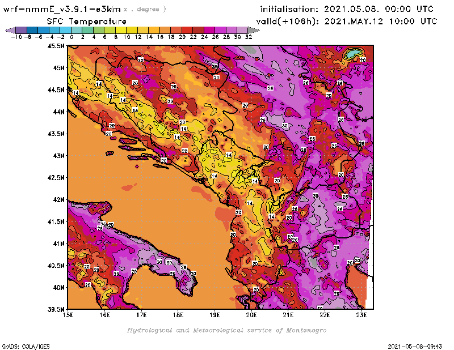
Task: Click the '41.5N' latitude axis label
Action: point(56,221)
